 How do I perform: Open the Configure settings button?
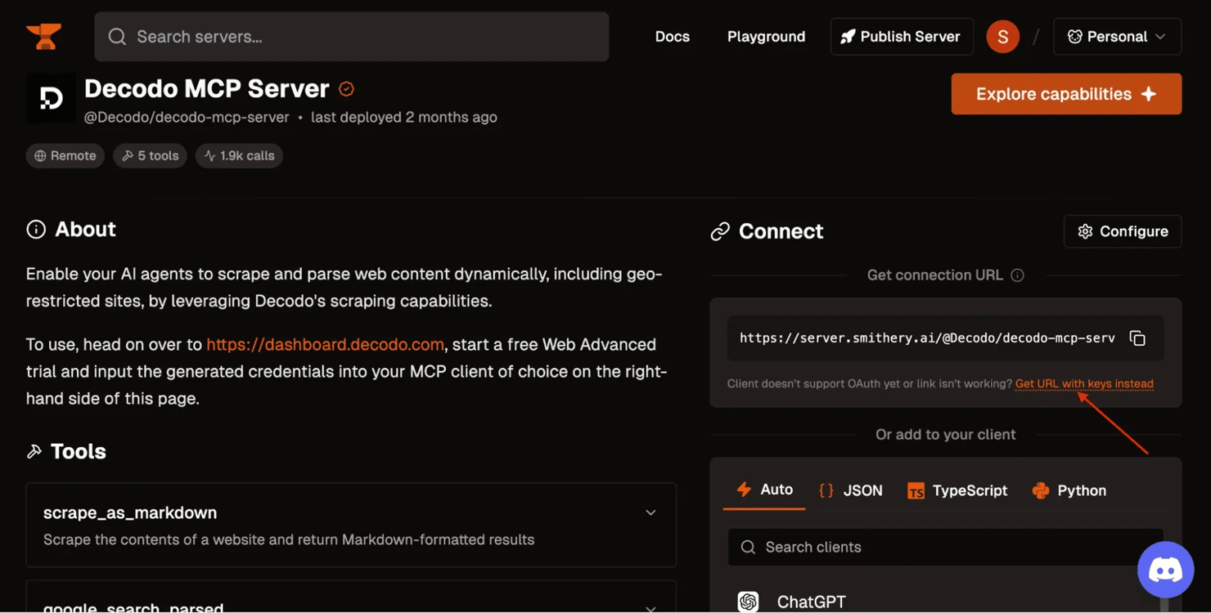tap(1122, 231)
